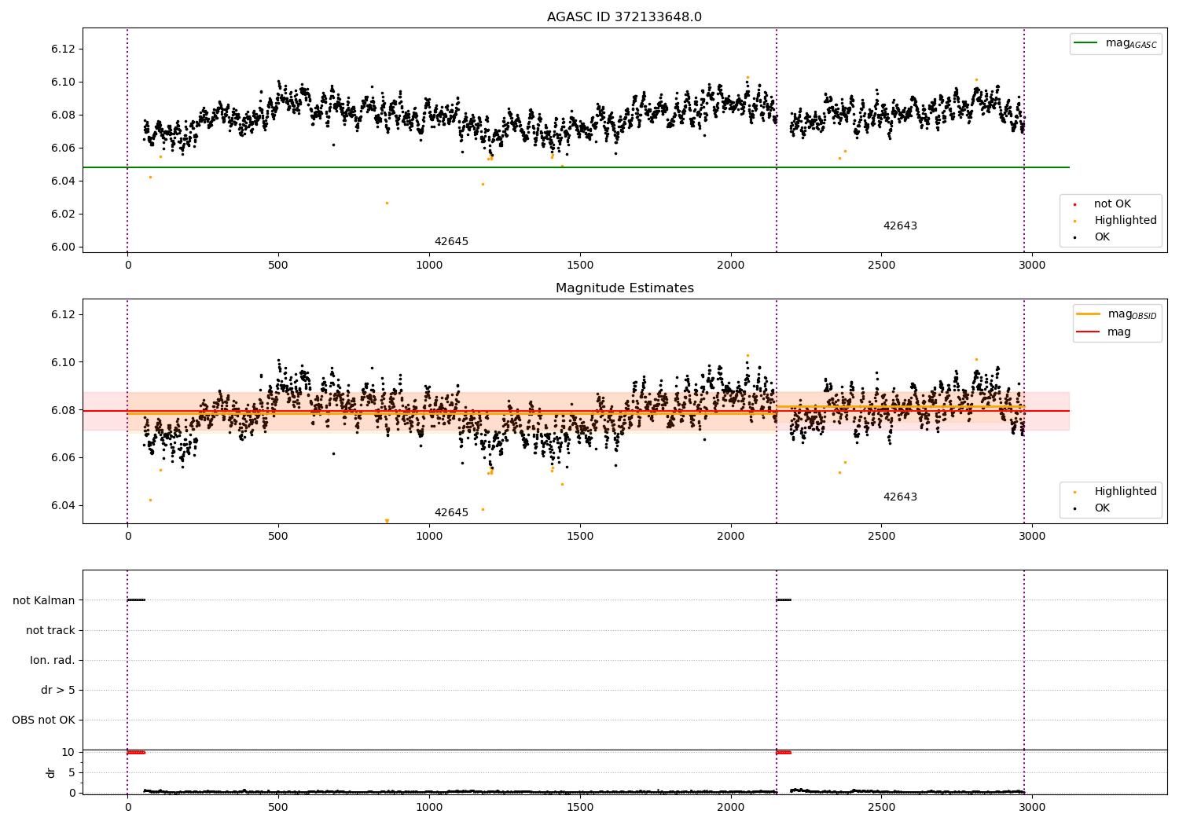Click the '6.00' y-axis tick label
This screenshot has width=1179, height=825.
pos(63,247)
